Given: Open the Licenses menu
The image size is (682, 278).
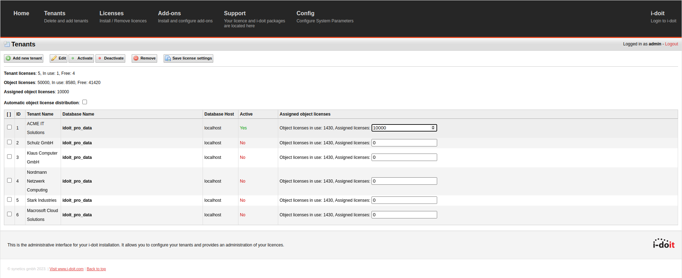Looking at the screenshot, I should coord(111,13).
